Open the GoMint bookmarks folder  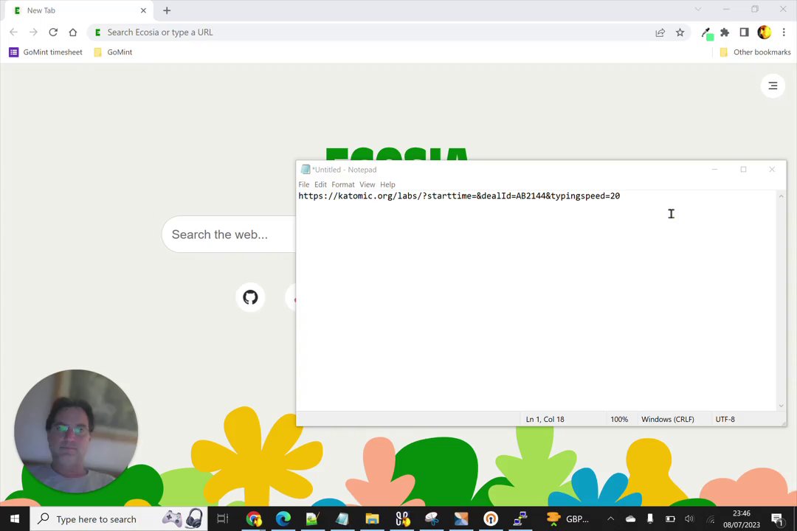(x=113, y=52)
